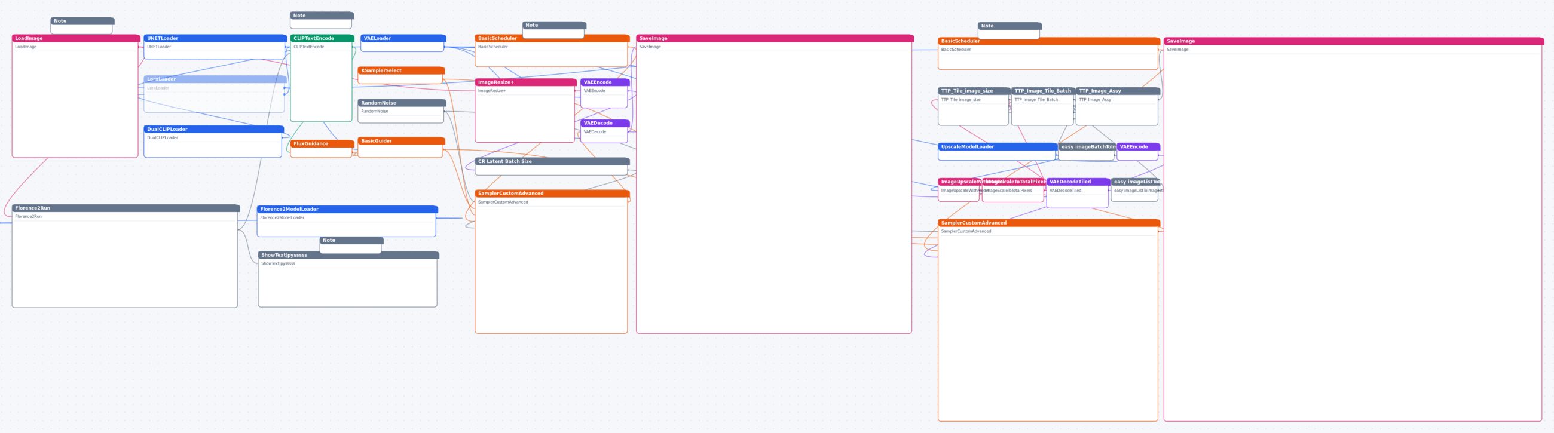
Task: Pick the DualCLIPLoader node title
Action: pos(167,129)
